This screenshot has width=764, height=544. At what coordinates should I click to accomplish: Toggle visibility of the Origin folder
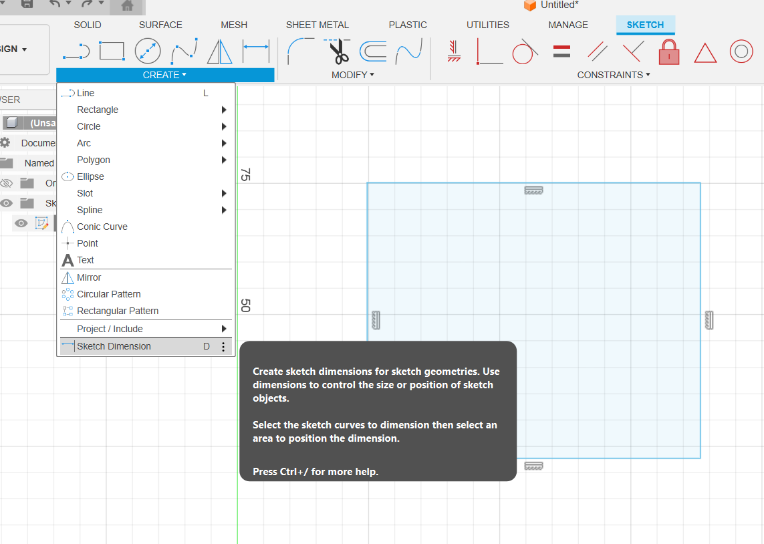click(6, 183)
